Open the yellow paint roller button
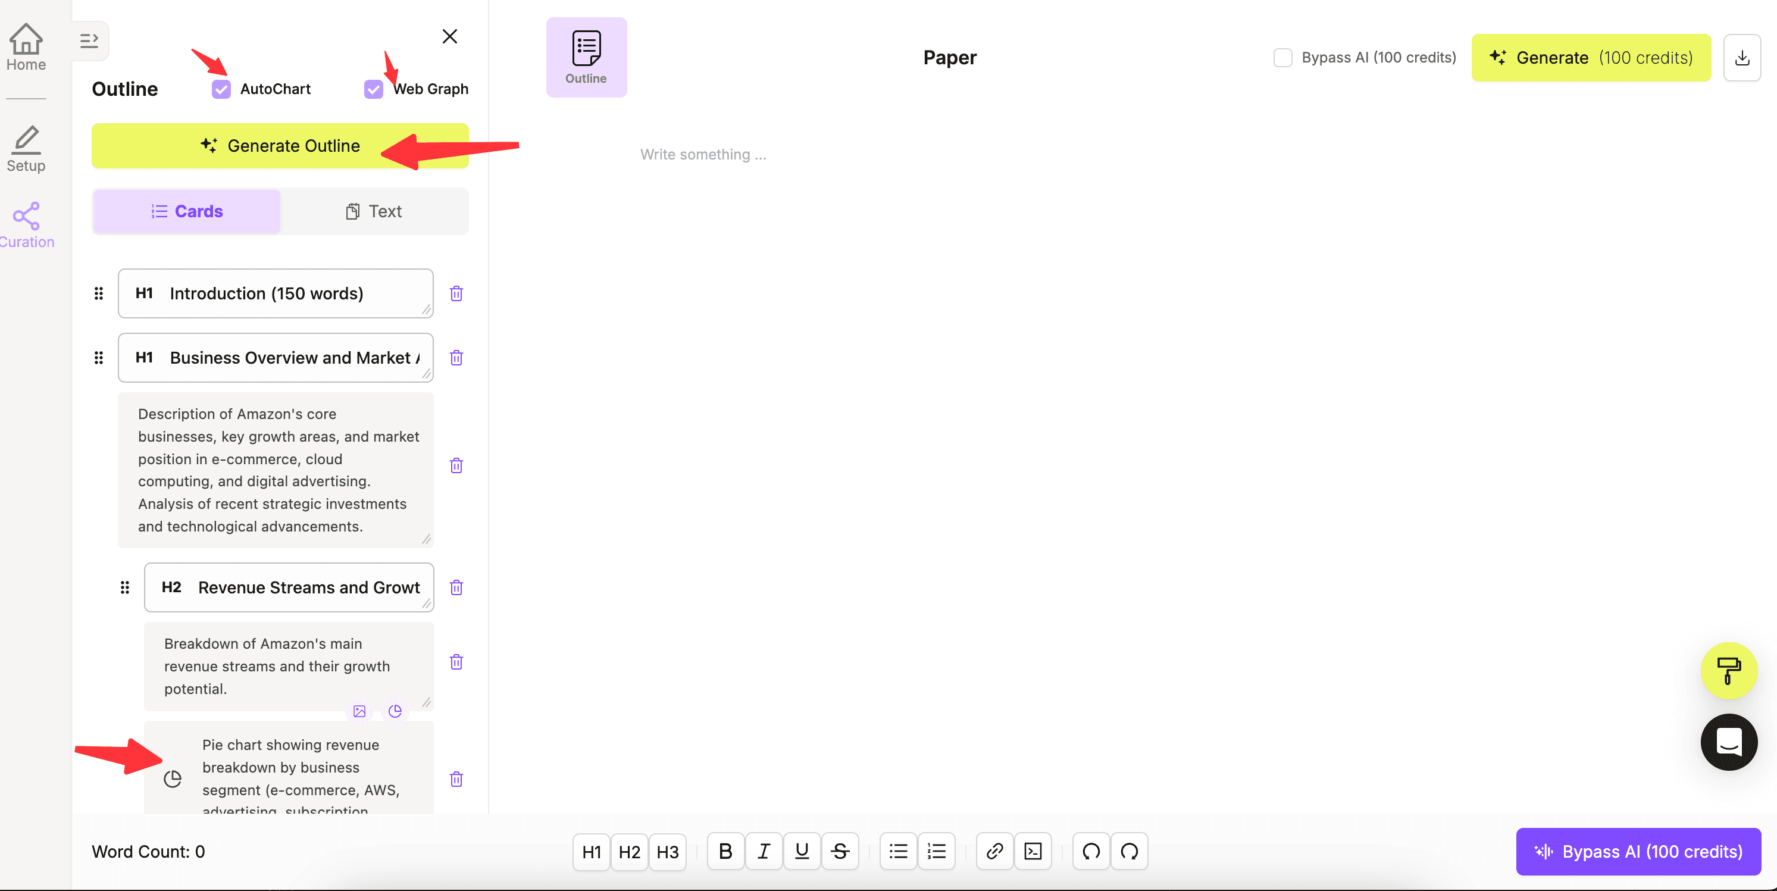Viewport: 1777px width, 891px height. point(1728,670)
